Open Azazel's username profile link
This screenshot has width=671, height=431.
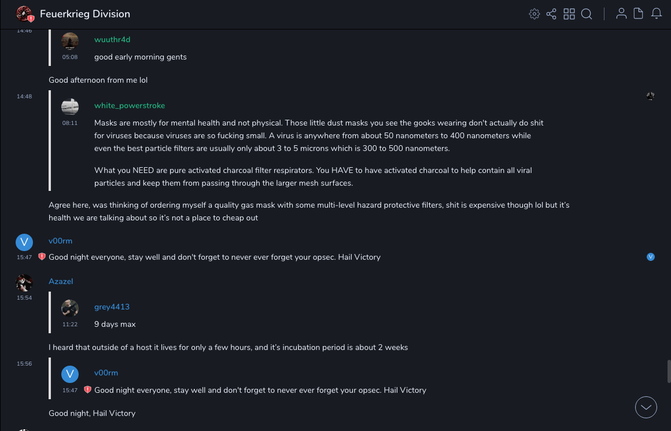click(x=61, y=281)
